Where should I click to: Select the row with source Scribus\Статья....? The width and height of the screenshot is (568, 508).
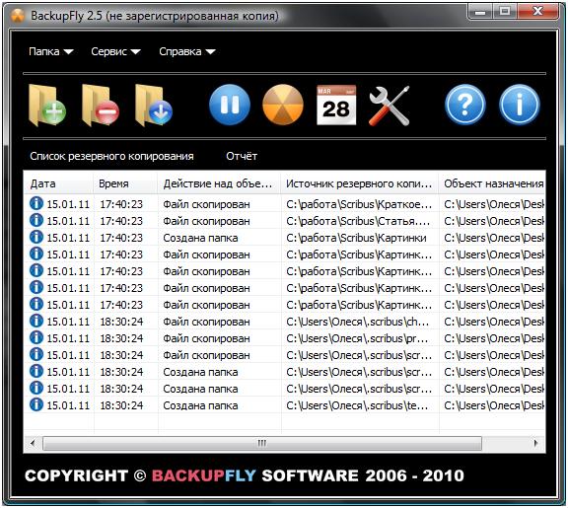285,221
